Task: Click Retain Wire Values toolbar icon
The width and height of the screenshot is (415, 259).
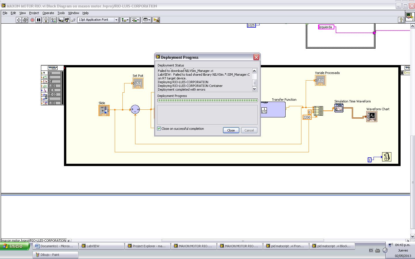Action: [x=54, y=20]
